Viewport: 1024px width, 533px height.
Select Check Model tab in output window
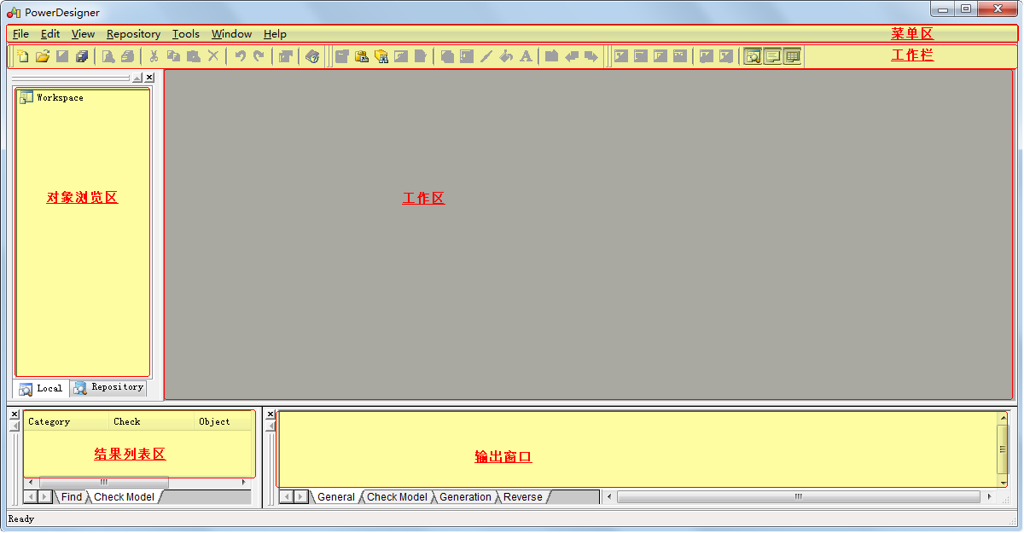coord(398,497)
